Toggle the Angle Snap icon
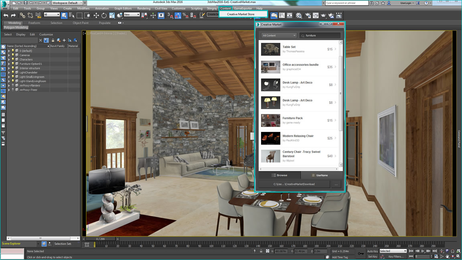The image size is (462, 260). point(178,15)
